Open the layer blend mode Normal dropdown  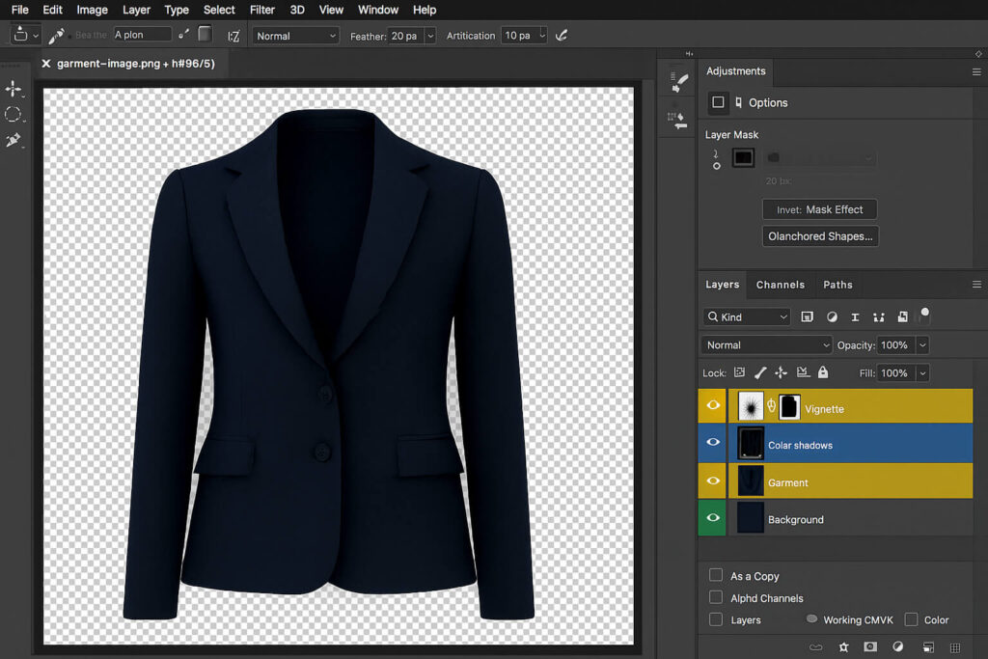[x=766, y=344]
